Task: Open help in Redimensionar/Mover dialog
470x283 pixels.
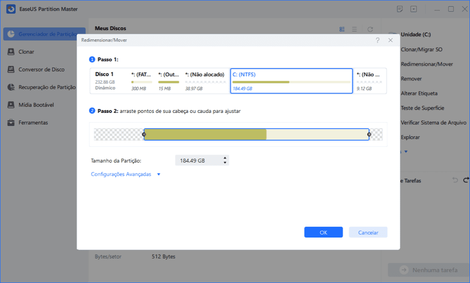Action: 378,40
